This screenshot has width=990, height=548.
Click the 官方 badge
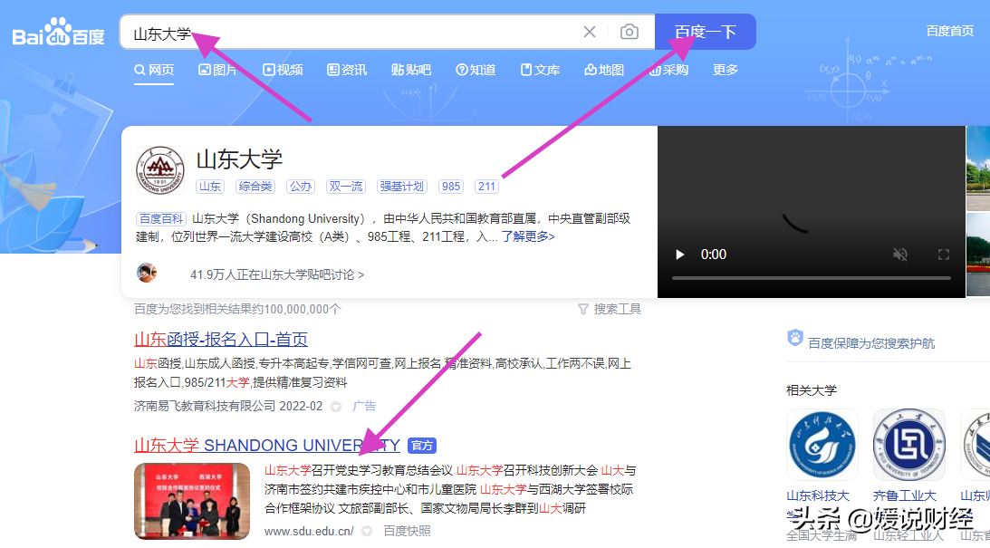point(422,446)
